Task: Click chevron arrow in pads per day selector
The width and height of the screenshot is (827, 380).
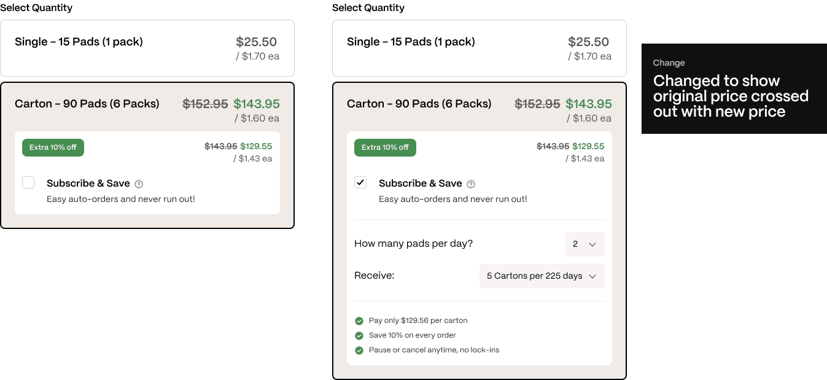Action: point(592,244)
